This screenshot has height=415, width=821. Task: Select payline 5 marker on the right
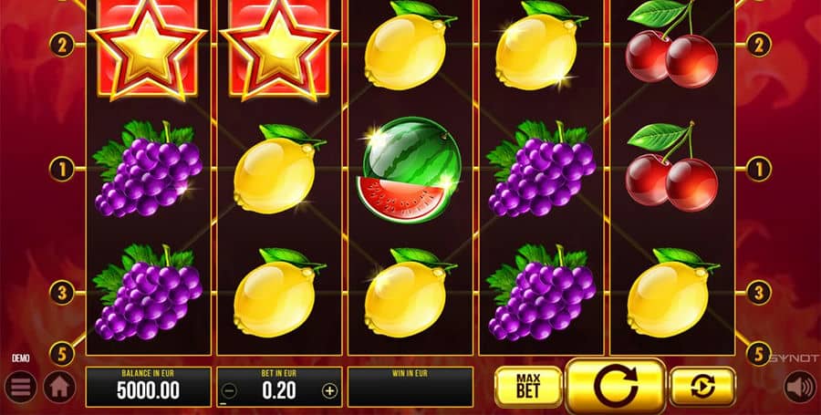(758, 354)
